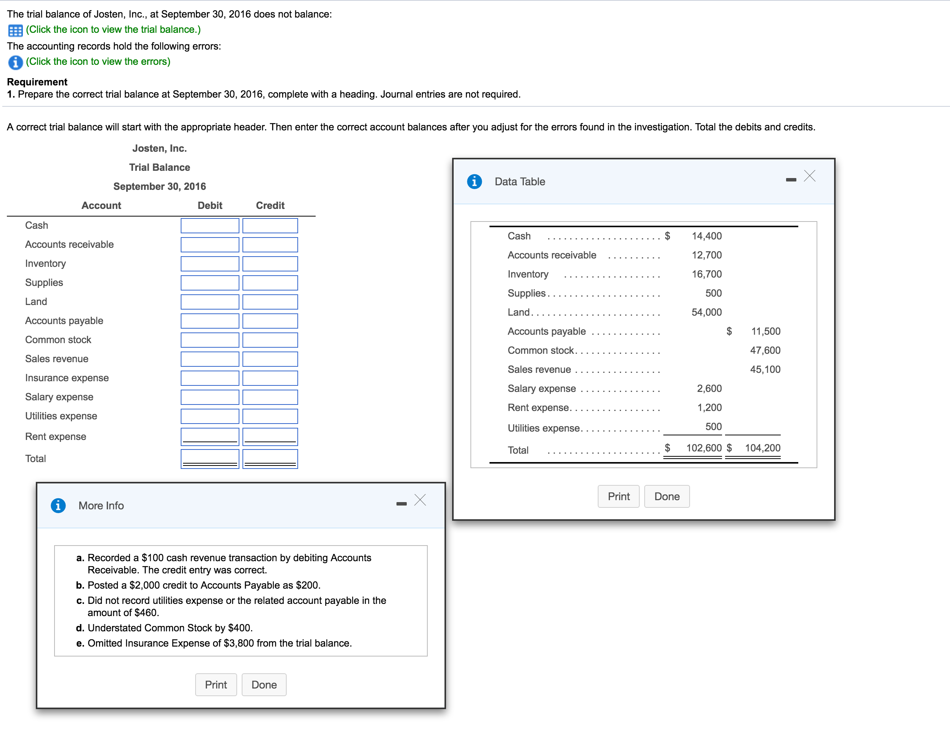Click the Data Table info icon
Image resolution: width=950 pixels, height=748 pixels.
point(474,181)
